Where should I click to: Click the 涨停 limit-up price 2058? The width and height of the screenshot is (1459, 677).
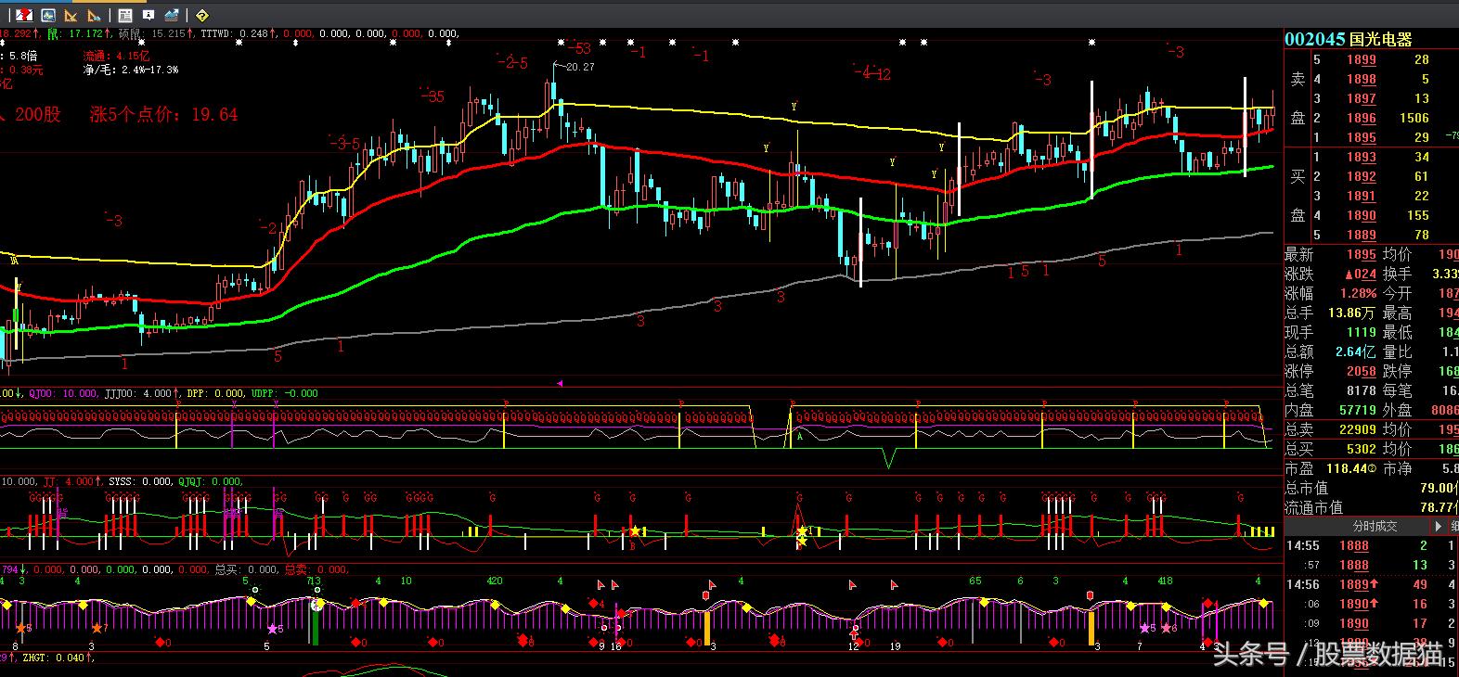pyautogui.click(x=1362, y=371)
